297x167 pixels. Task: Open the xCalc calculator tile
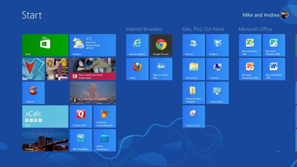pyautogui.click(x=45, y=117)
